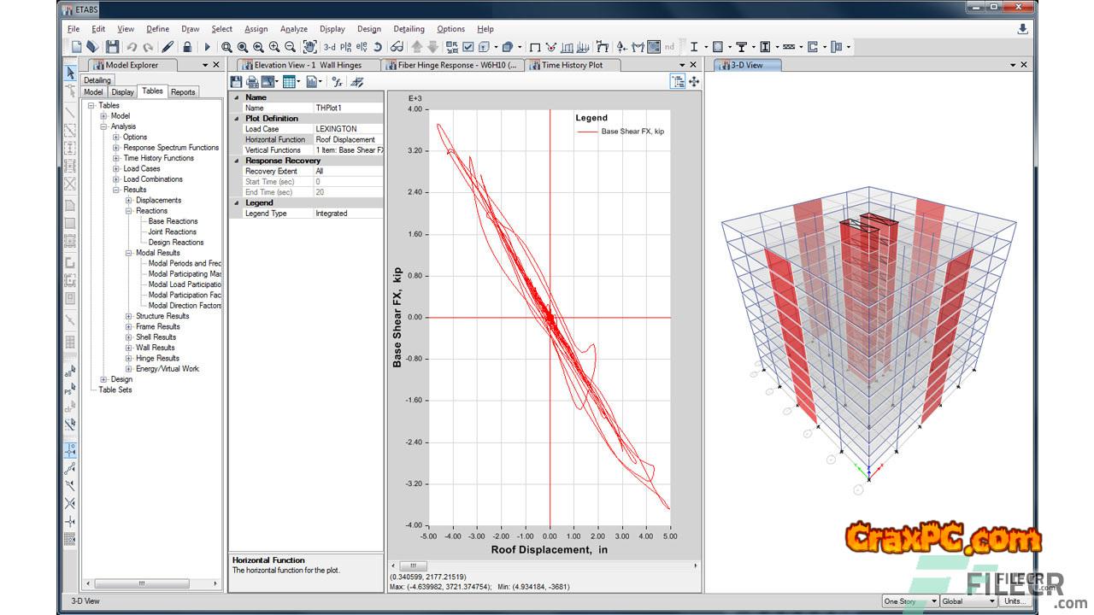This screenshot has height=615, width=1094.
Task: Click the Save icon in main toolbar
Action: point(112,47)
